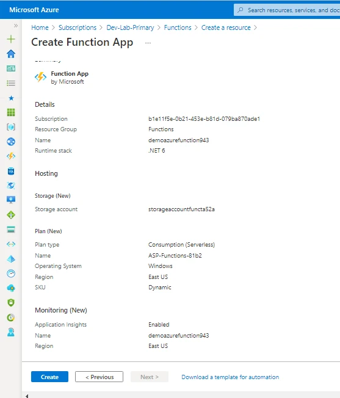Navigate to Dev-Lab-Primary breadcrumb

[x=130, y=27]
